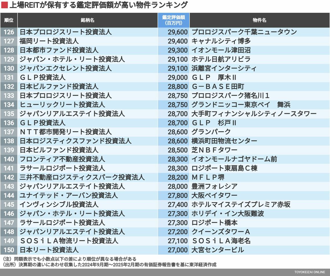
Task: Click the property name 大宮センタービル
Action: pyautogui.click(x=218, y=250)
